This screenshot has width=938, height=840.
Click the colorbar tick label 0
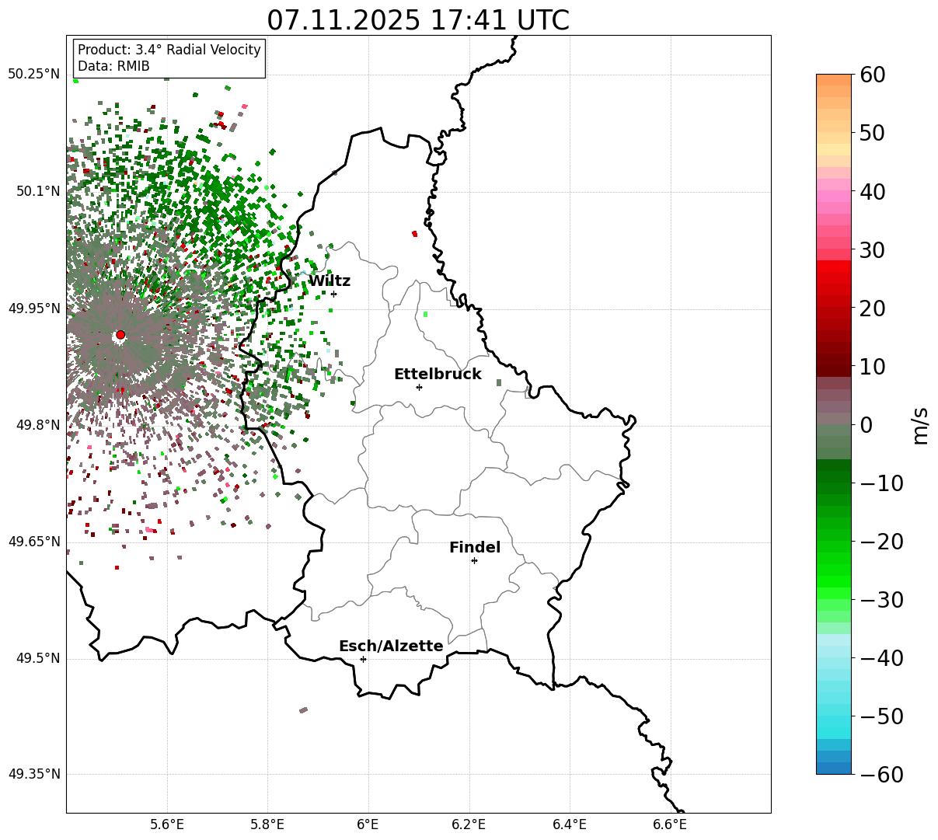tap(866, 425)
